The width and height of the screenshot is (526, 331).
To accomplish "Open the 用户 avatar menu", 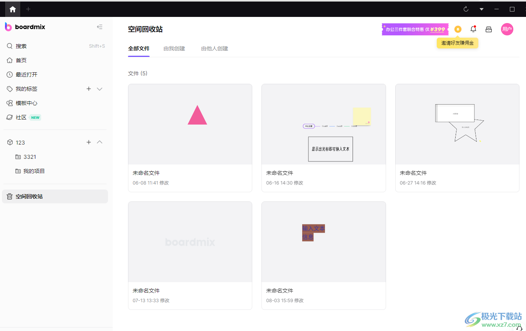I will click(x=507, y=29).
